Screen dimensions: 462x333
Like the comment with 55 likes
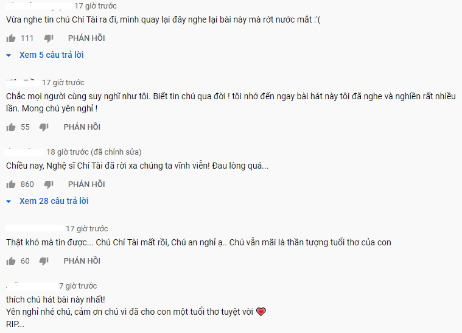coord(11,127)
